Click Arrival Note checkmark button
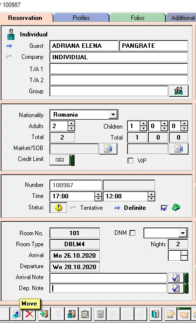This screenshot has height=323, width=196. pyautogui.click(x=176, y=278)
